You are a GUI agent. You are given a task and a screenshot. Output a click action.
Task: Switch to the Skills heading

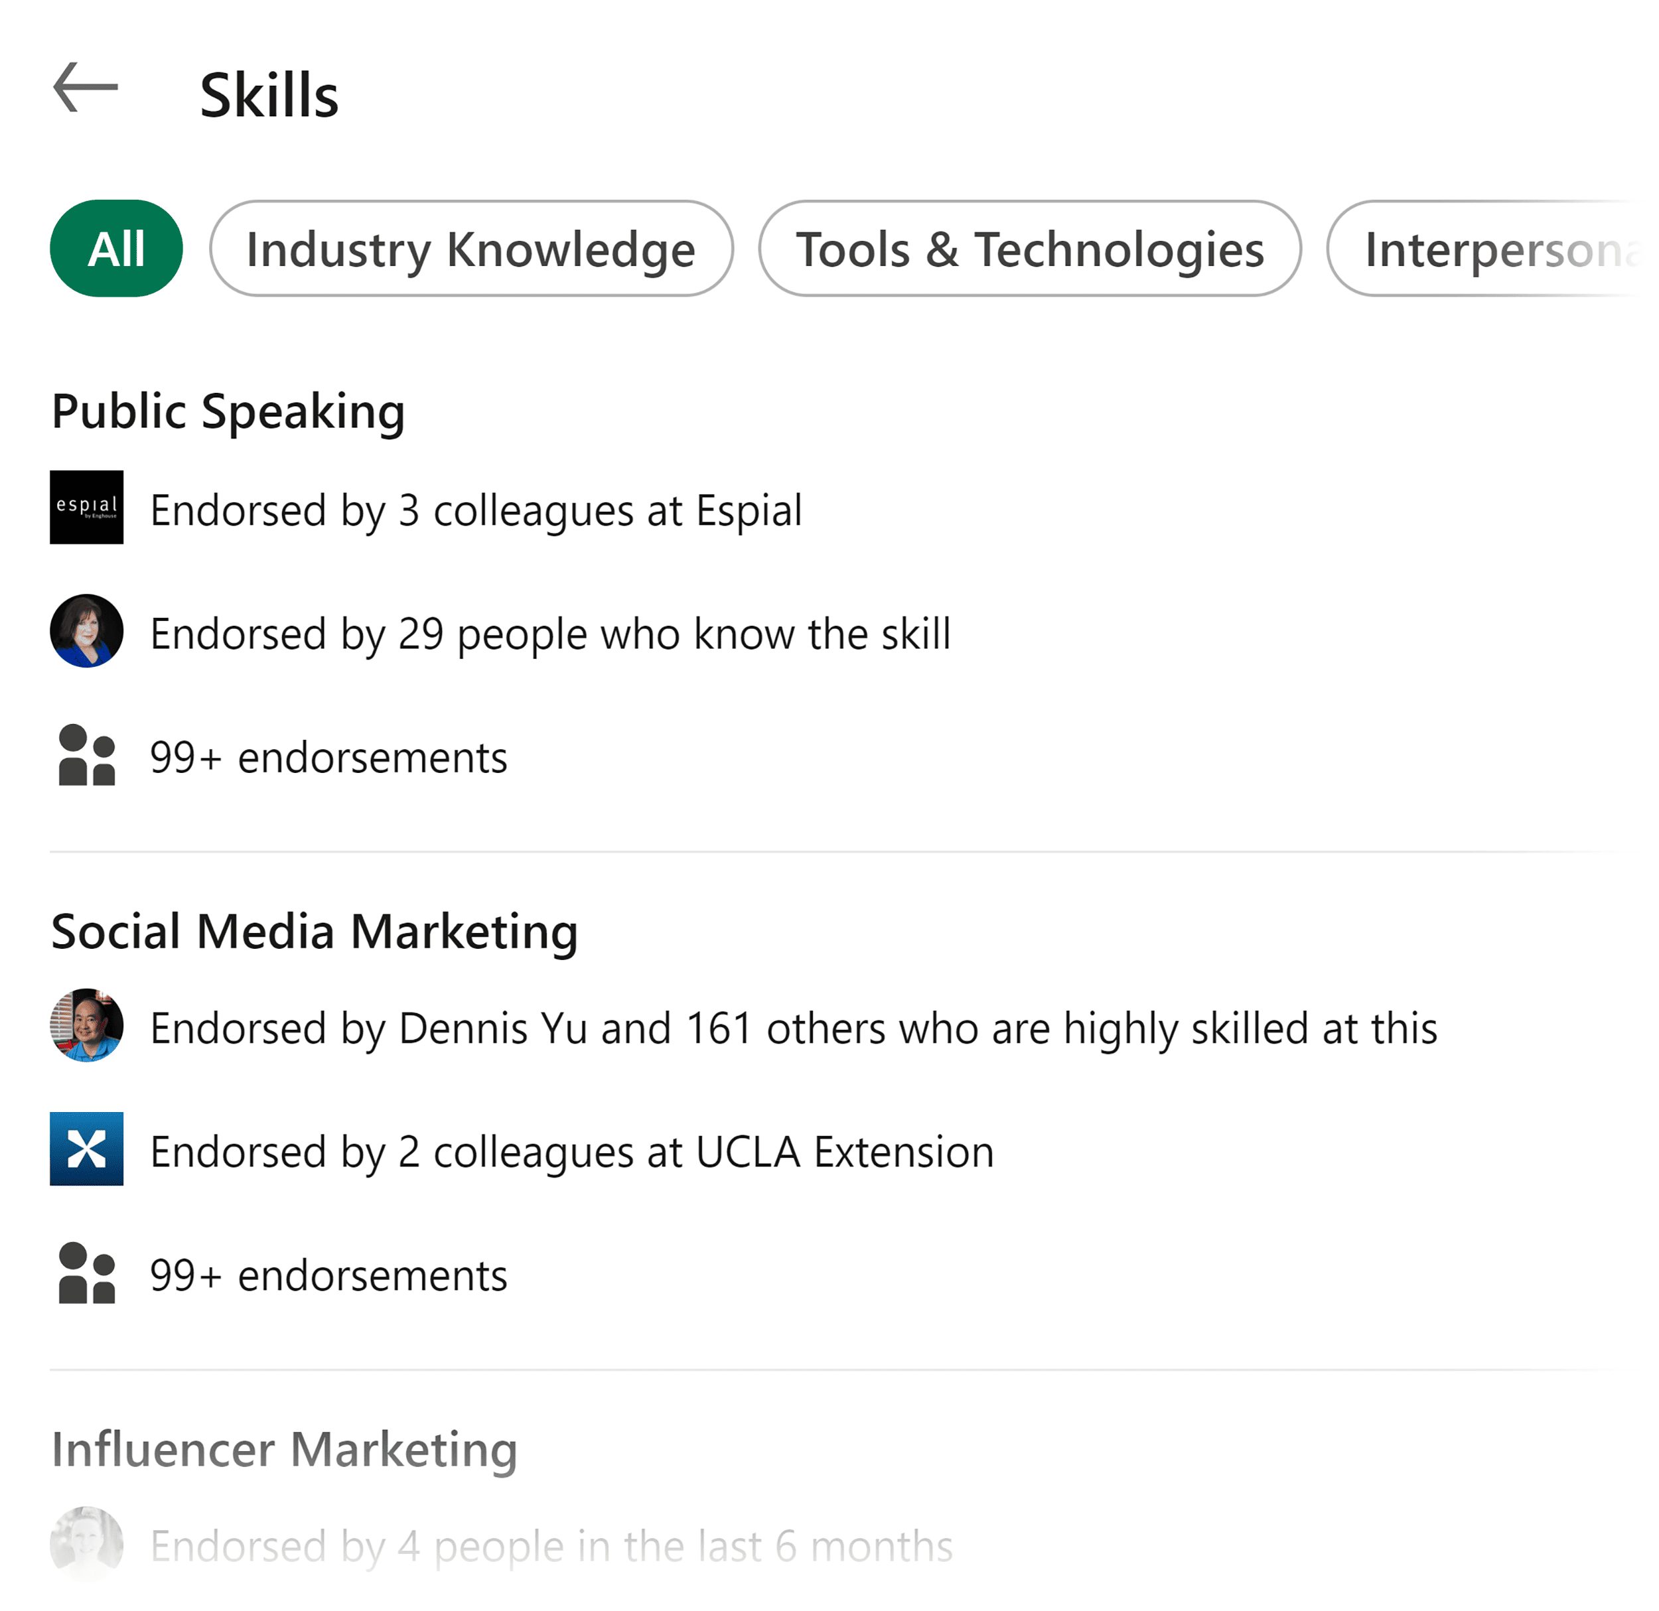tap(270, 94)
